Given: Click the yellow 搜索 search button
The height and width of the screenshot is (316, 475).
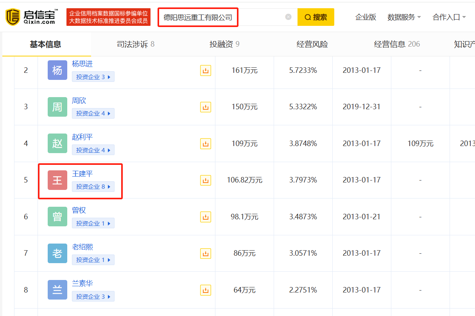Looking at the screenshot, I should point(316,17).
